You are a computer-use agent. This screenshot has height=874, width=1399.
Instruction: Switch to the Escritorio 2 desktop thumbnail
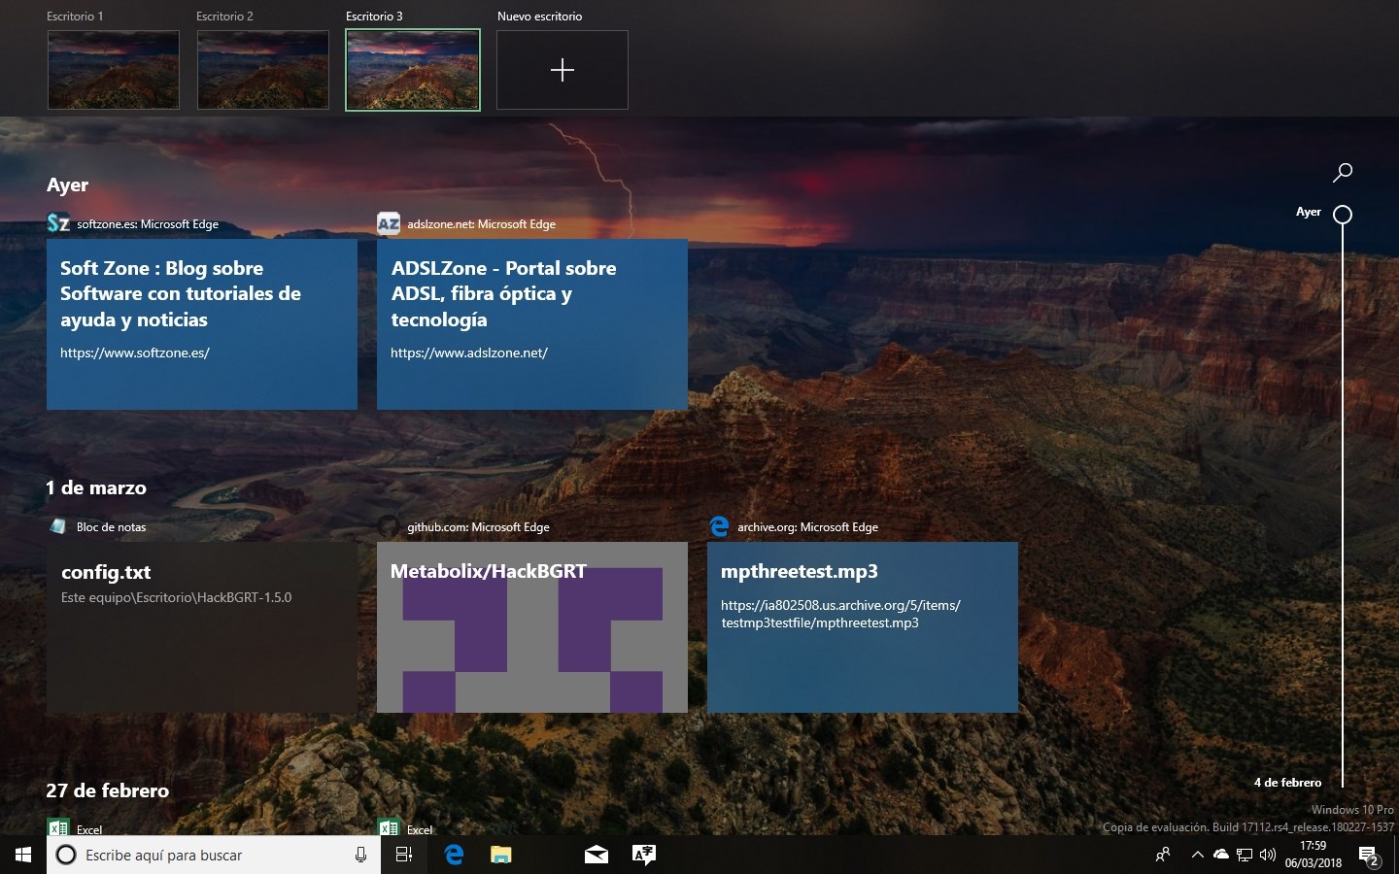tap(263, 70)
